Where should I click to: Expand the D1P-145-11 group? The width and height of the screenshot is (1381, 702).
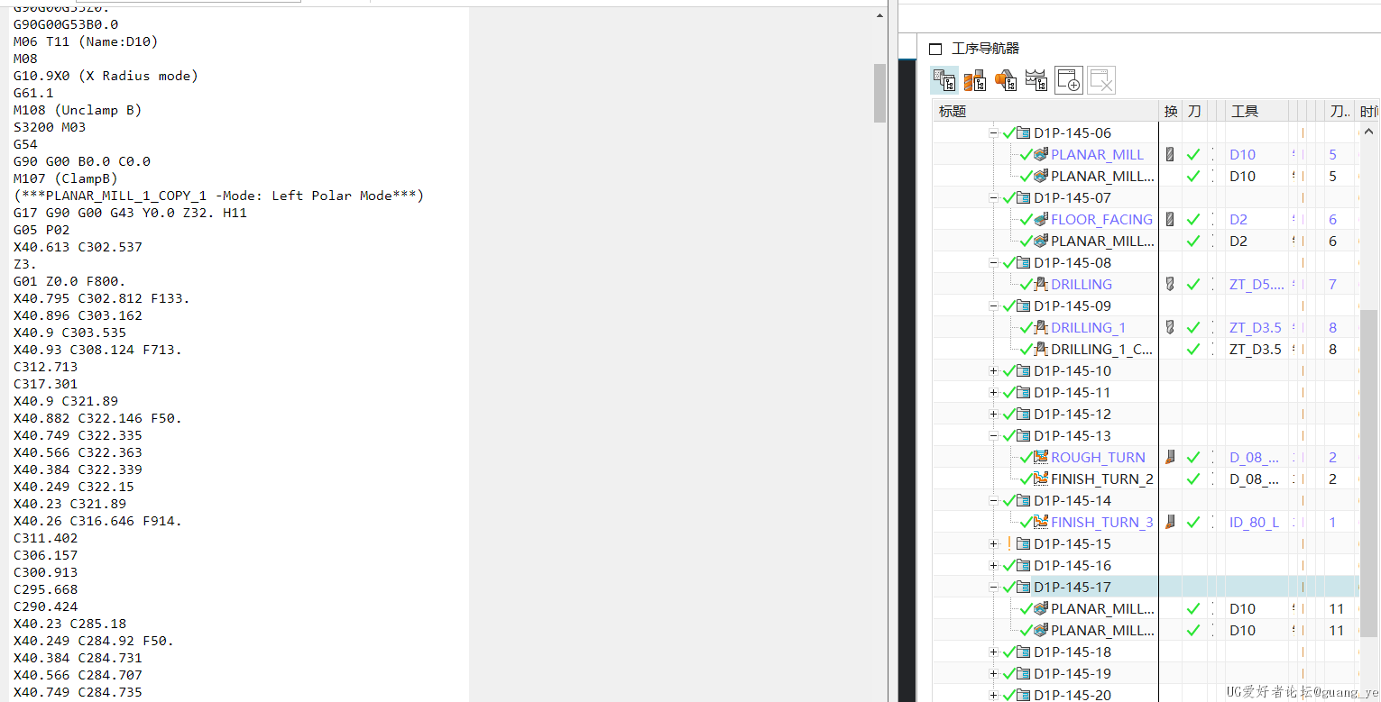(x=994, y=392)
